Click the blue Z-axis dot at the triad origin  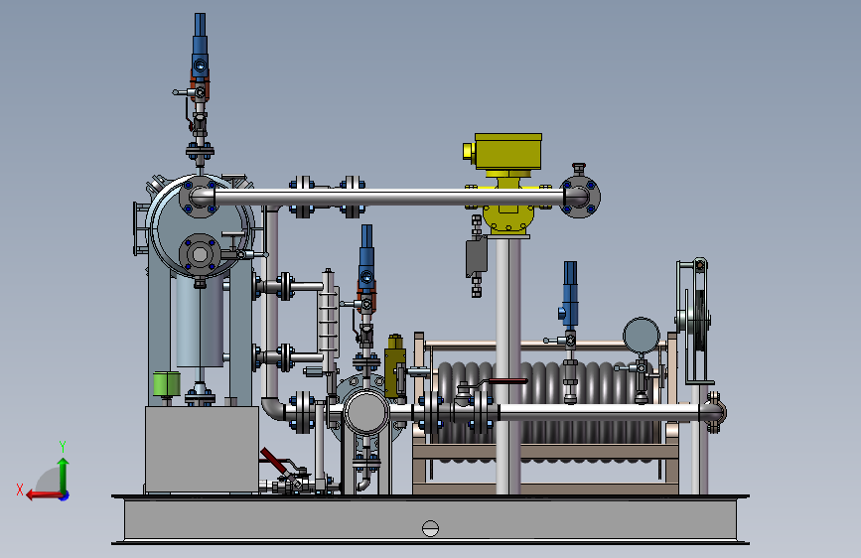click(65, 495)
